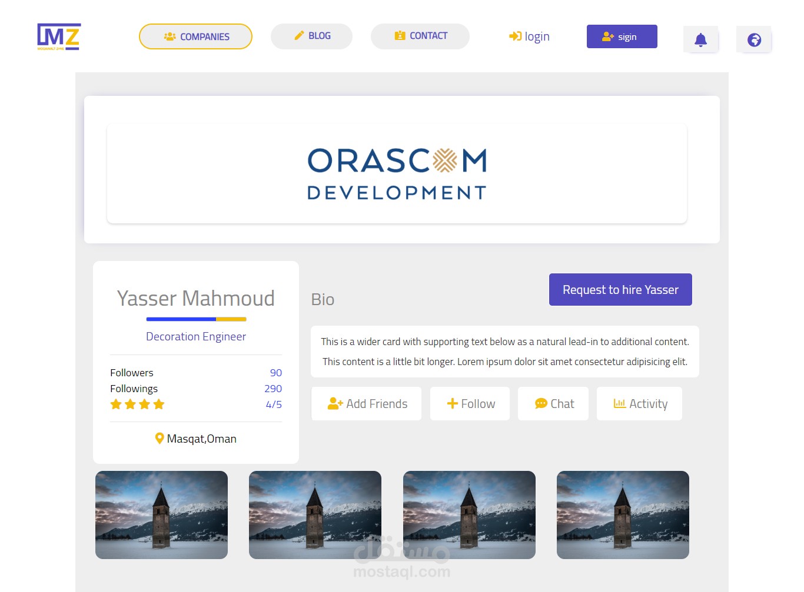Click the globe language icon
Image resolution: width=804 pixels, height=592 pixels.
[x=754, y=39]
